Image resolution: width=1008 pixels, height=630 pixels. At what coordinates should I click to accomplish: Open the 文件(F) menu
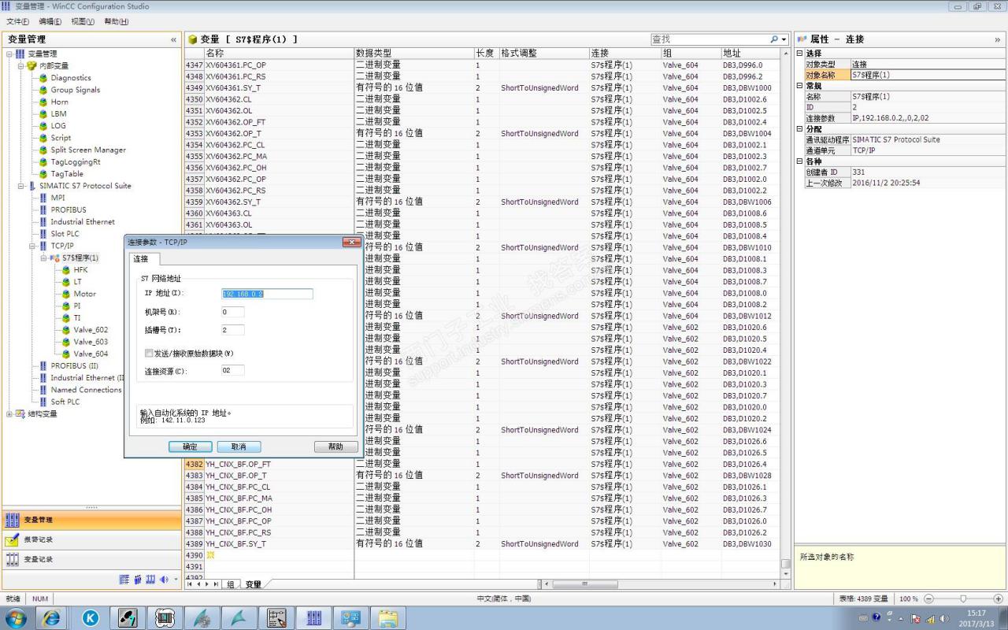click(x=17, y=21)
